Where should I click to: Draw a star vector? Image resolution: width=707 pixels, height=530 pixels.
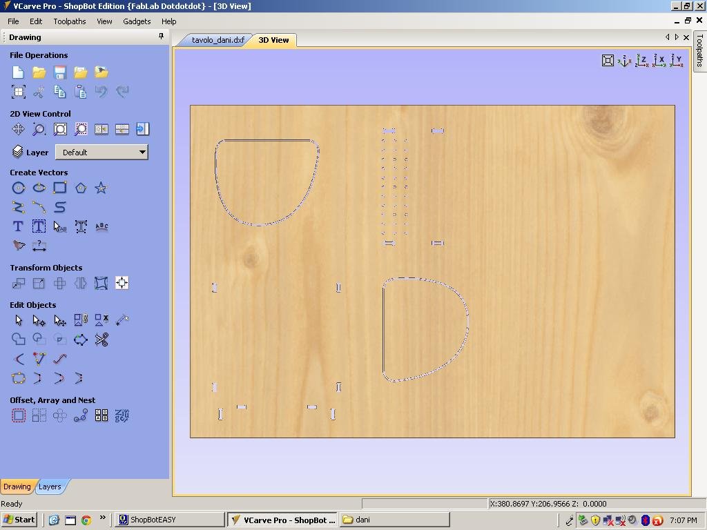(x=101, y=188)
